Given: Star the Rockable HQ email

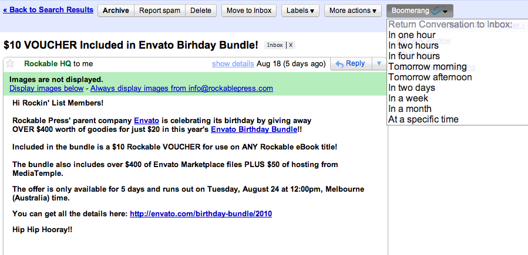Looking at the screenshot, I should click(9, 64).
